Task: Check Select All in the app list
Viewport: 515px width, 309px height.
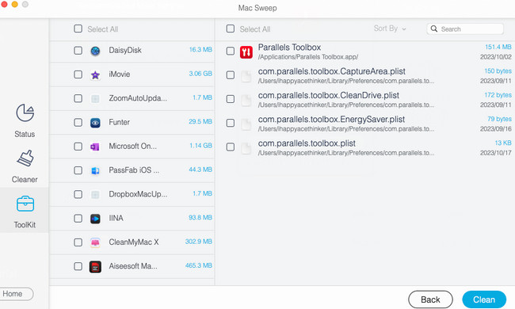Action: click(x=78, y=29)
